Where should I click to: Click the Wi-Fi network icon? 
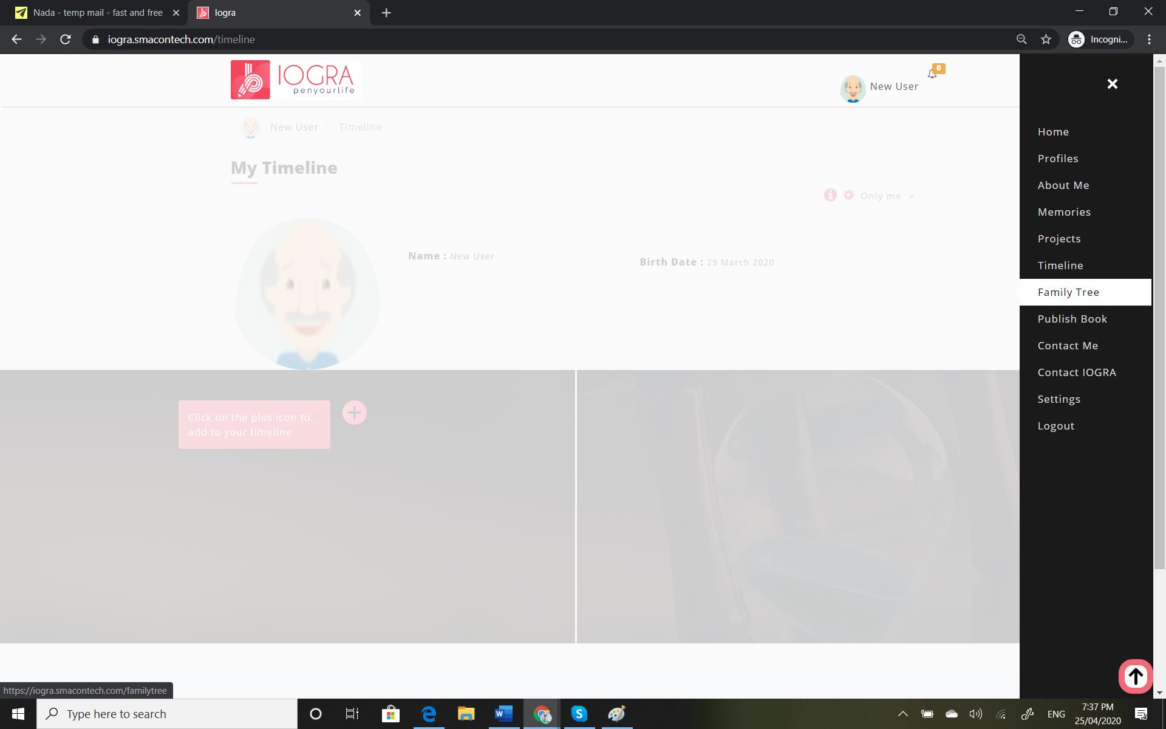[1001, 714]
